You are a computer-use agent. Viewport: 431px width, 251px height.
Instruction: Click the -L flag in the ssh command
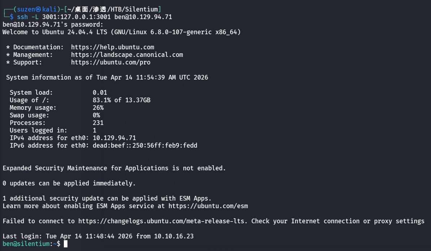tap(35, 17)
